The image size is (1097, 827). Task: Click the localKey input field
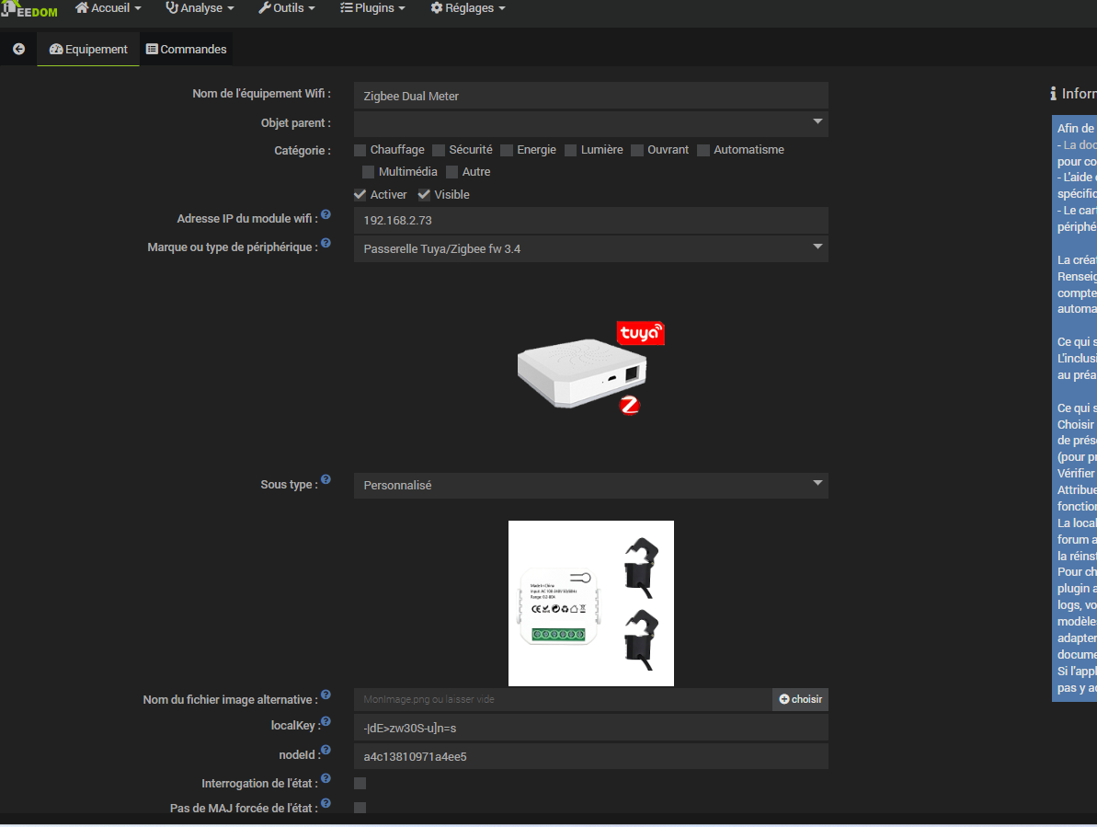[591, 728]
